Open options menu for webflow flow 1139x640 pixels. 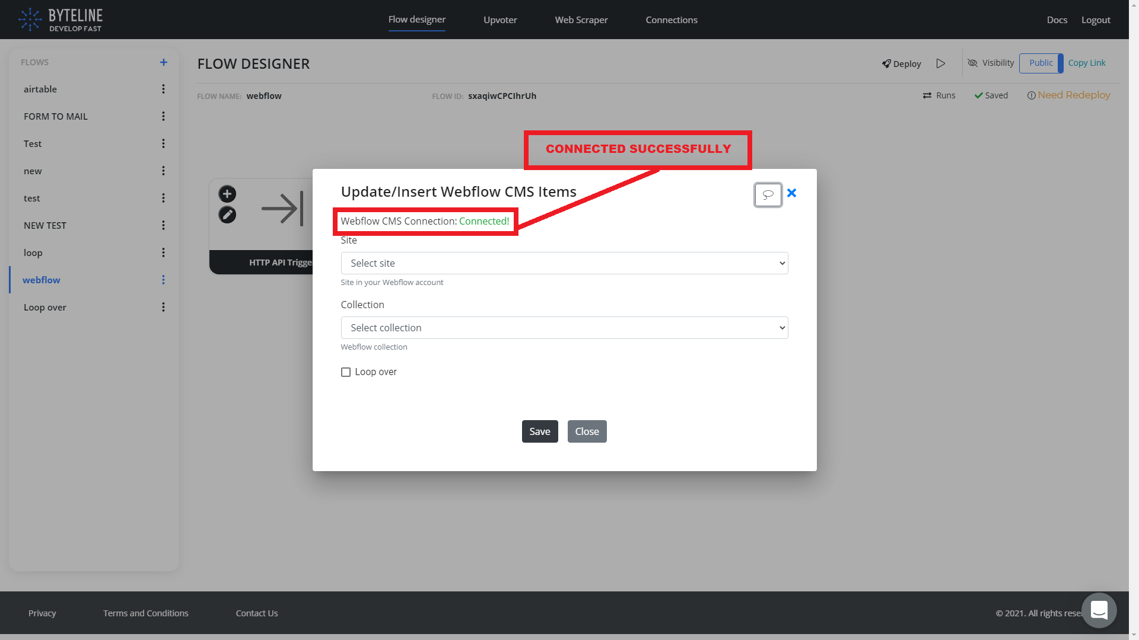tap(163, 280)
